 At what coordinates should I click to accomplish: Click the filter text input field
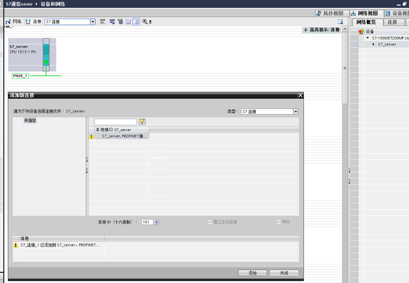pyautogui.click(x=115, y=122)
